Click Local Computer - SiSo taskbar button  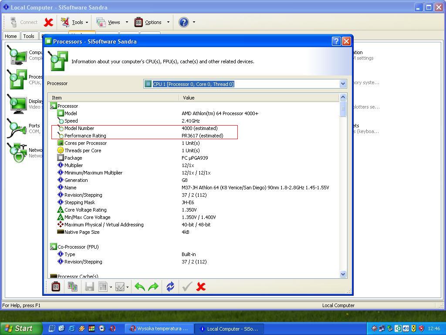coord(229,328)
